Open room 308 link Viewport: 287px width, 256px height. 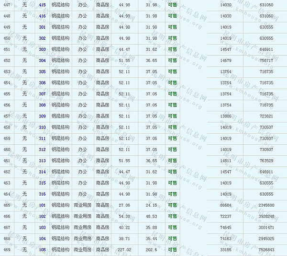(x=43, y=105)
